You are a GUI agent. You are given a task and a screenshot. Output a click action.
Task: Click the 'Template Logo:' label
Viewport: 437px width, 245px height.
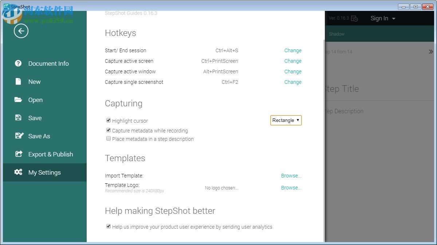click(122, 185)
